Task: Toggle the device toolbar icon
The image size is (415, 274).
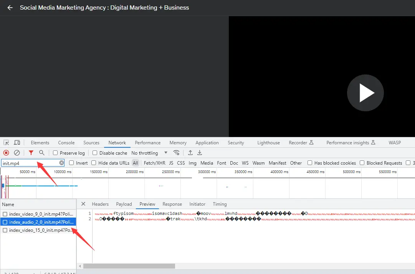Action: click(17, 142)
